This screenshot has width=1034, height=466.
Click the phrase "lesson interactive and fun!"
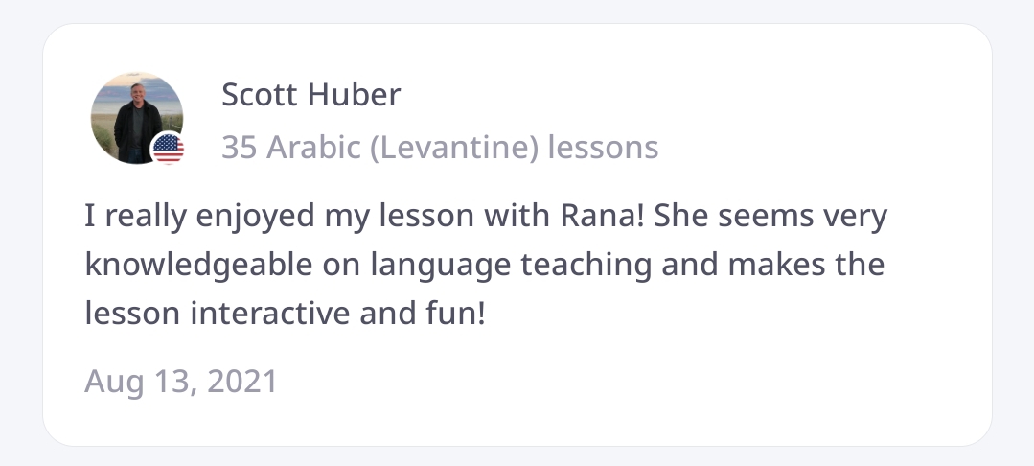[286, 312]
